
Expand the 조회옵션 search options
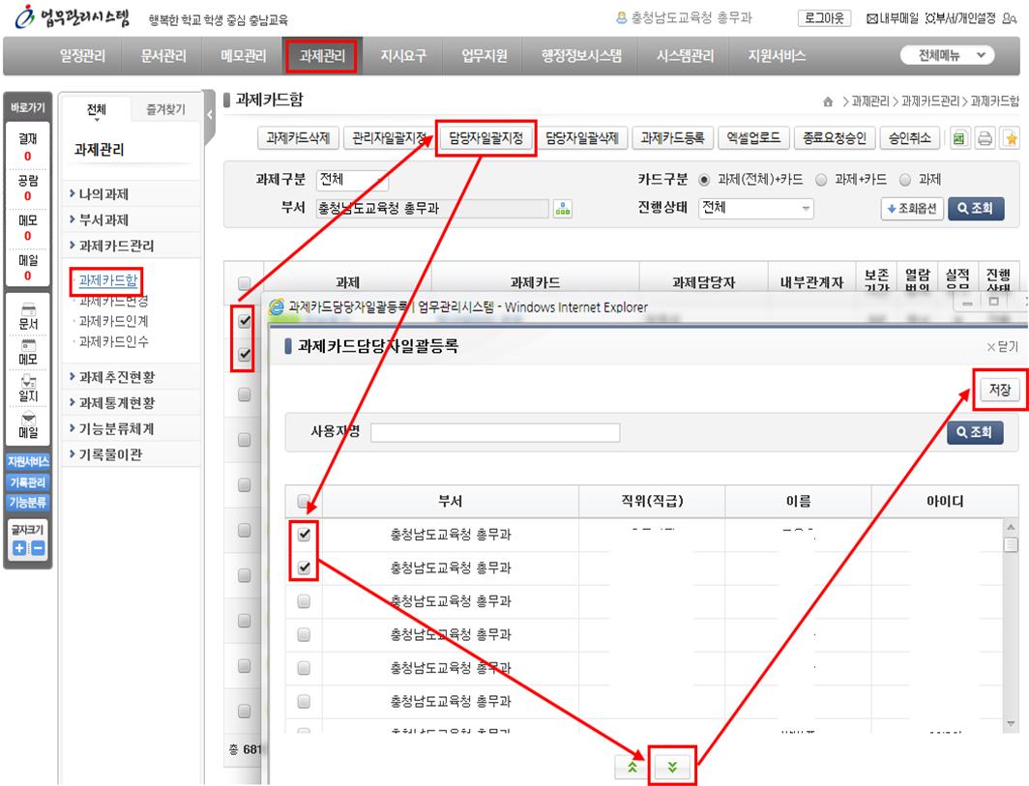point(912,209)
